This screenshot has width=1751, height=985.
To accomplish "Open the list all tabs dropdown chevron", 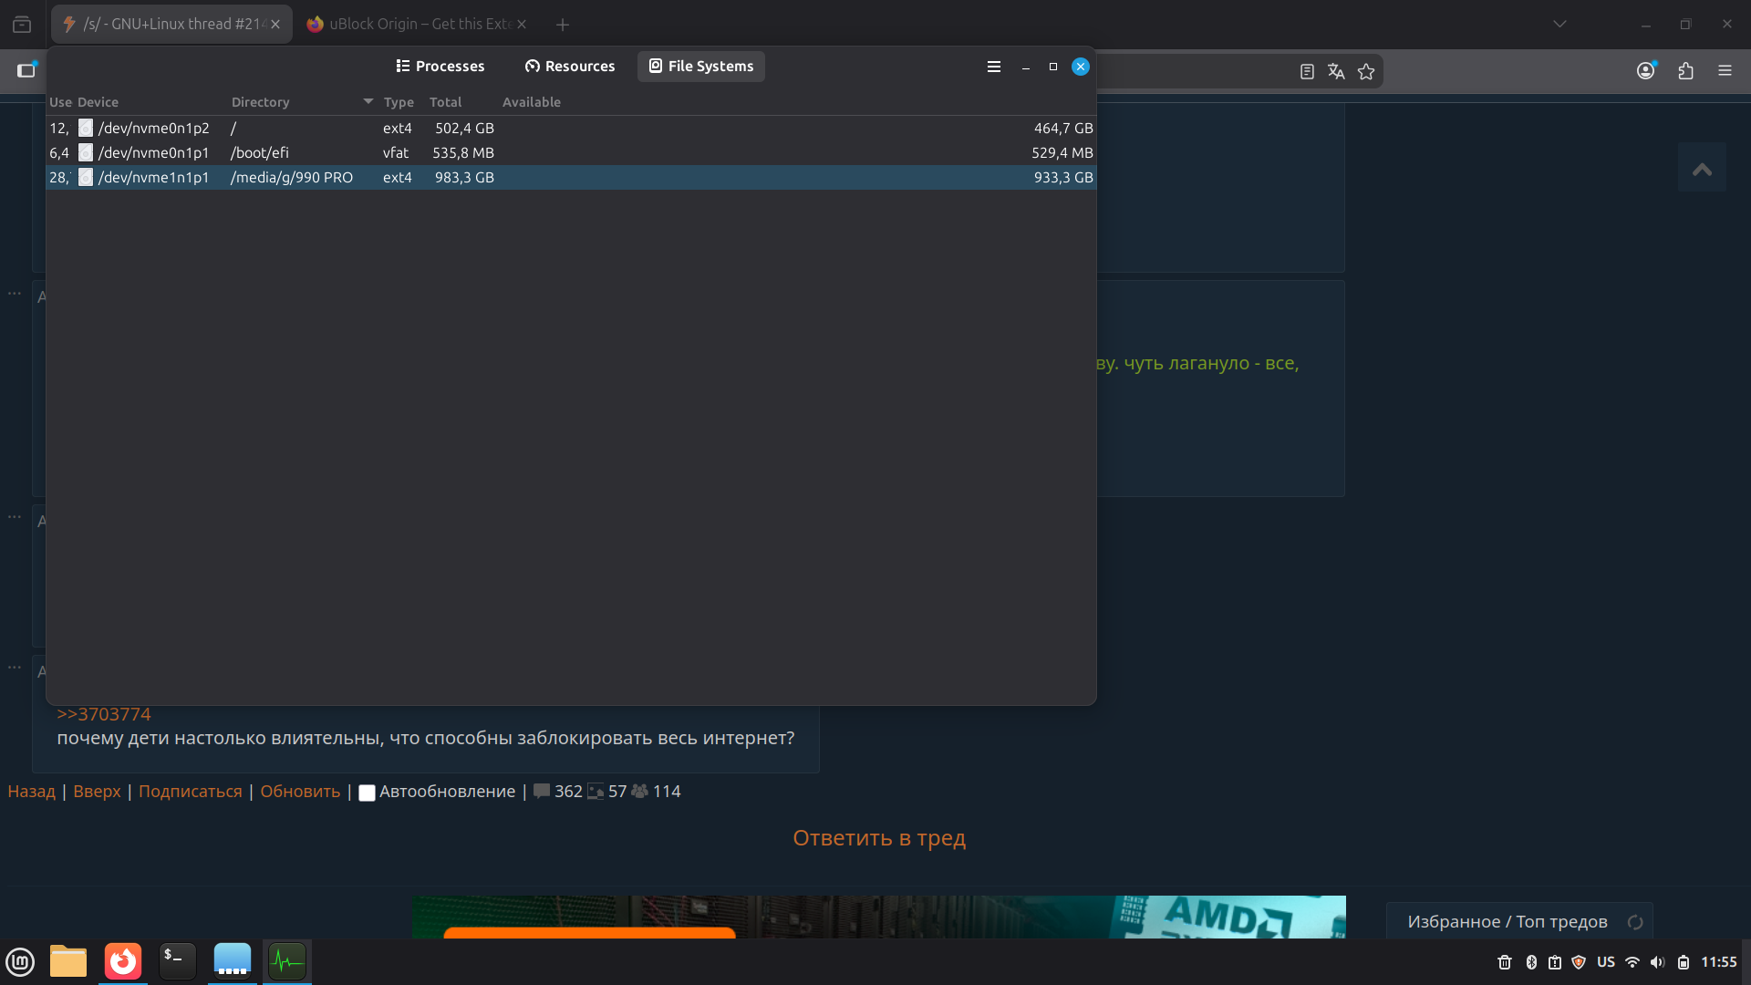I will point(1559,24).
